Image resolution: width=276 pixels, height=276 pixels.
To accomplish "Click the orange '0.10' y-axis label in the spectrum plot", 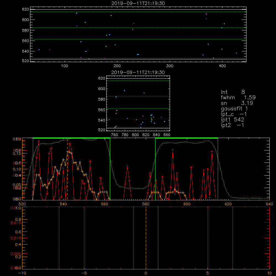I will tap(17, 169).
